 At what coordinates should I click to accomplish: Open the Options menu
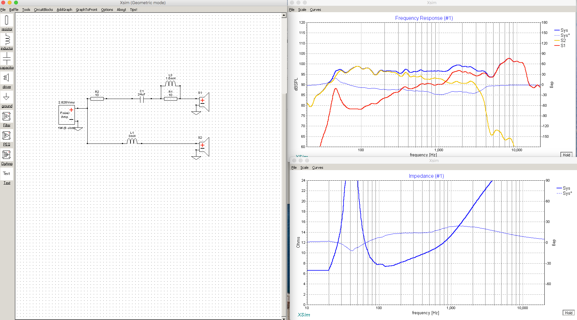click(107, 10)
